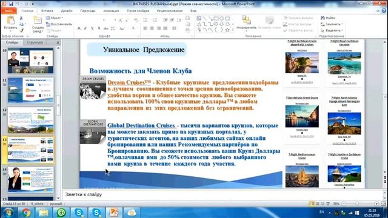This screenshot has width=388, height=218.
Task: Open text columns options
Action: [x=175, y=28]
